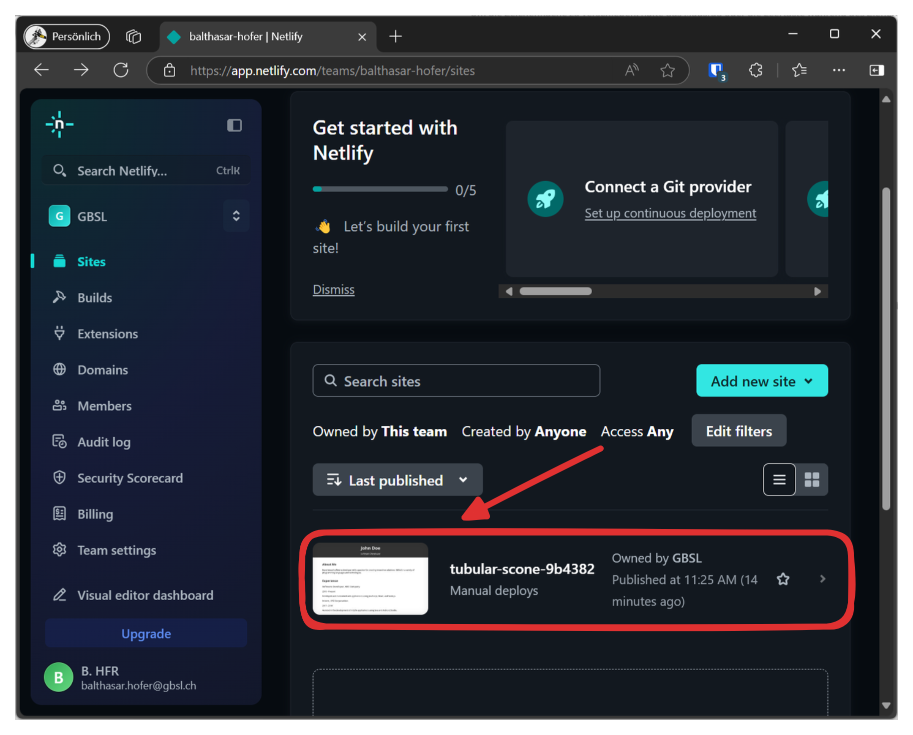Click Owned by This team filter

point(380,431)
